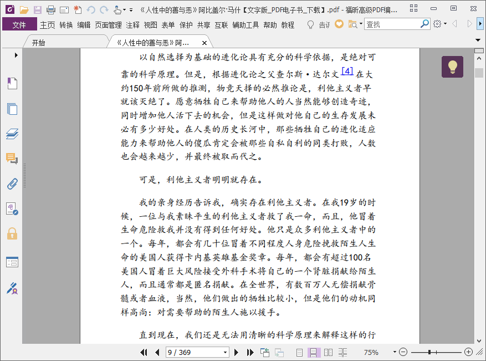Open the Form fields panel icon
The image size is (486, 361).
pyautogui.click(x=12, y=262)
